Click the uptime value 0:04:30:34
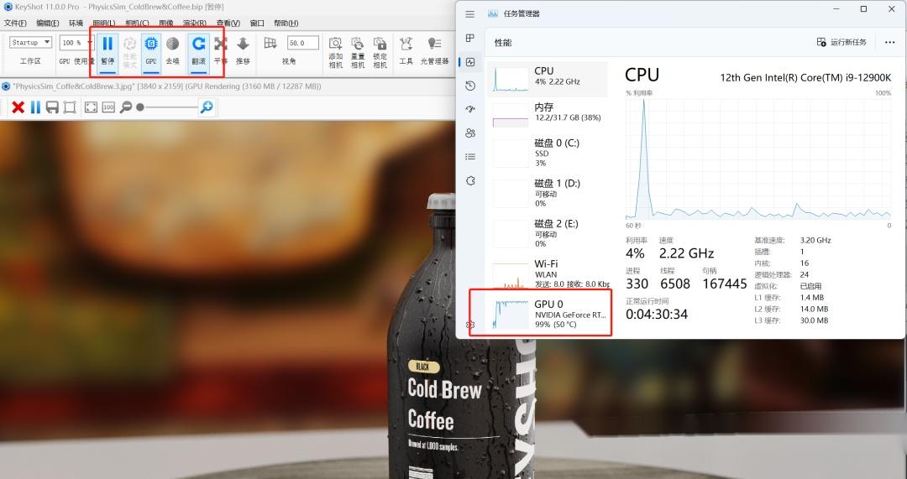Image resolution: width=907 pixels, height=479 pixels. [657, 315]
